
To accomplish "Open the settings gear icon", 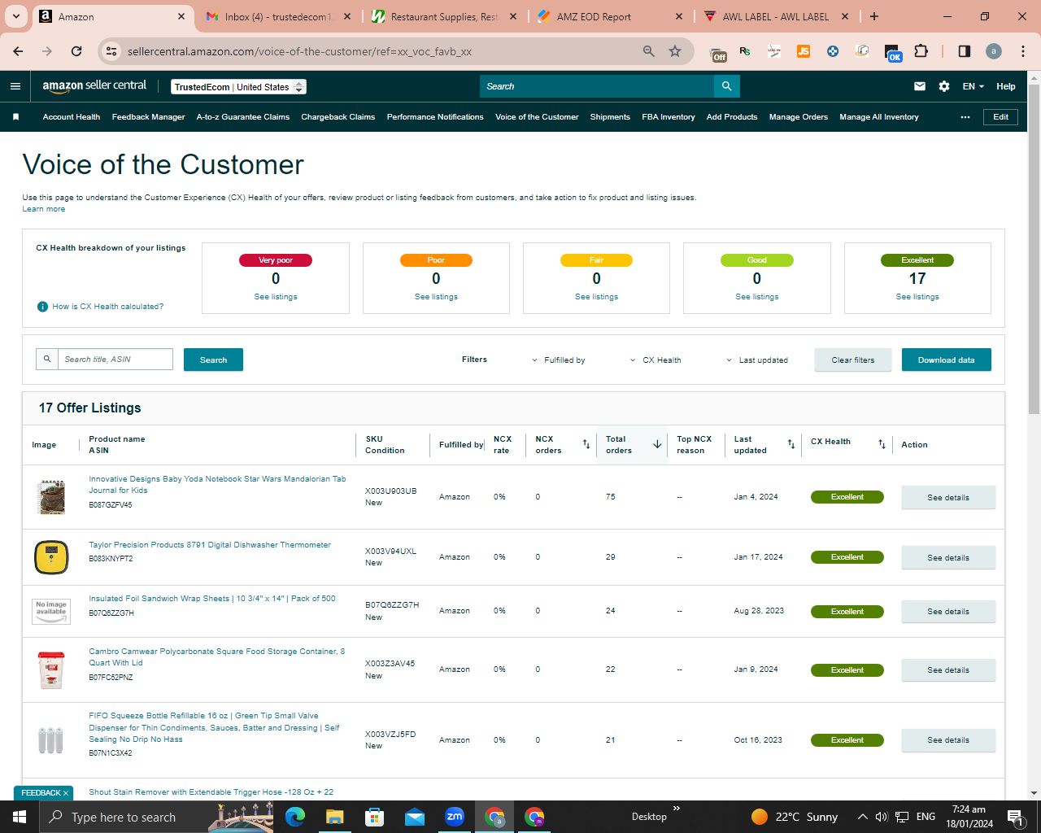I will point(944,86).
